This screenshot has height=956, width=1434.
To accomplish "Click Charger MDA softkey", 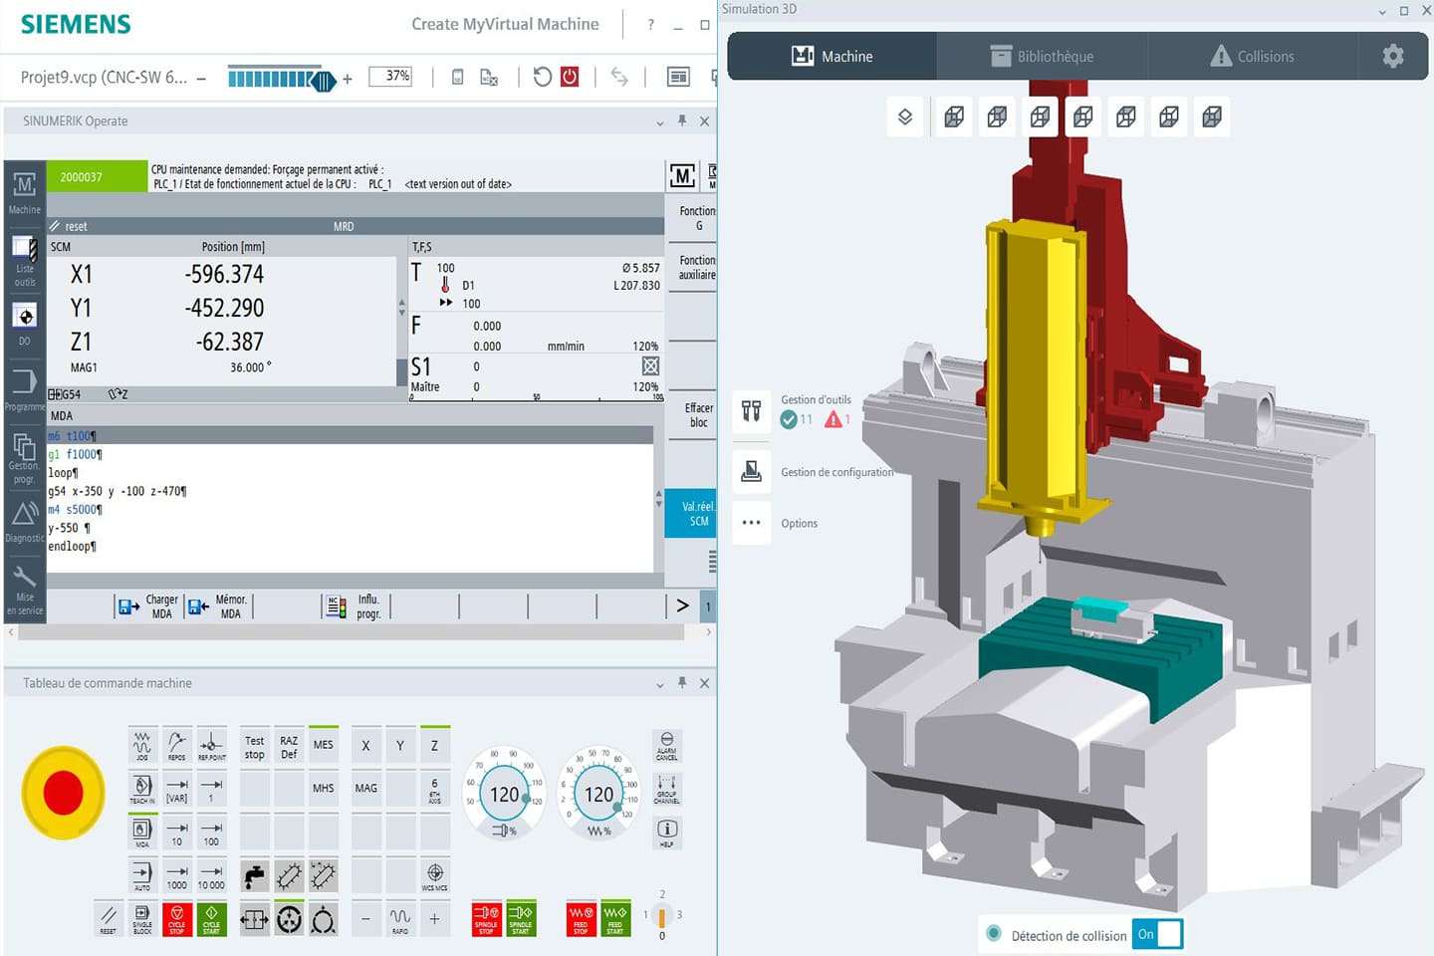I will pos(147,606).
